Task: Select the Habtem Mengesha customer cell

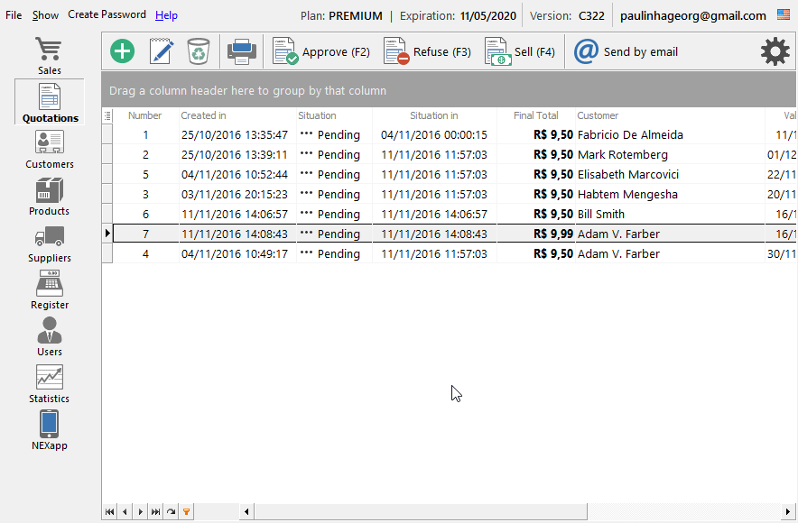Action: click(670, 194)
